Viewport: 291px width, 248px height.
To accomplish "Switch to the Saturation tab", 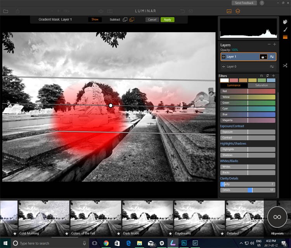I will (262, 85).
